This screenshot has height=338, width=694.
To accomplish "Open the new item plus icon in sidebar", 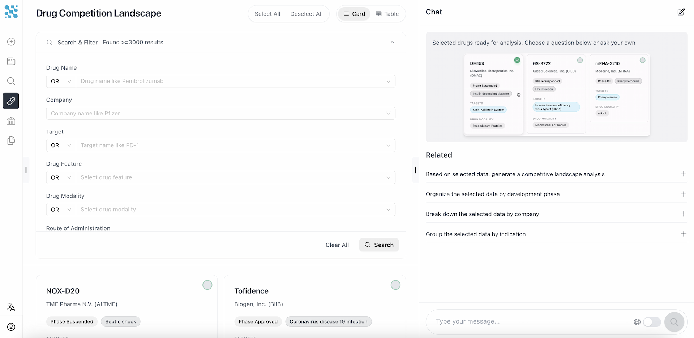I will point(11,42).
